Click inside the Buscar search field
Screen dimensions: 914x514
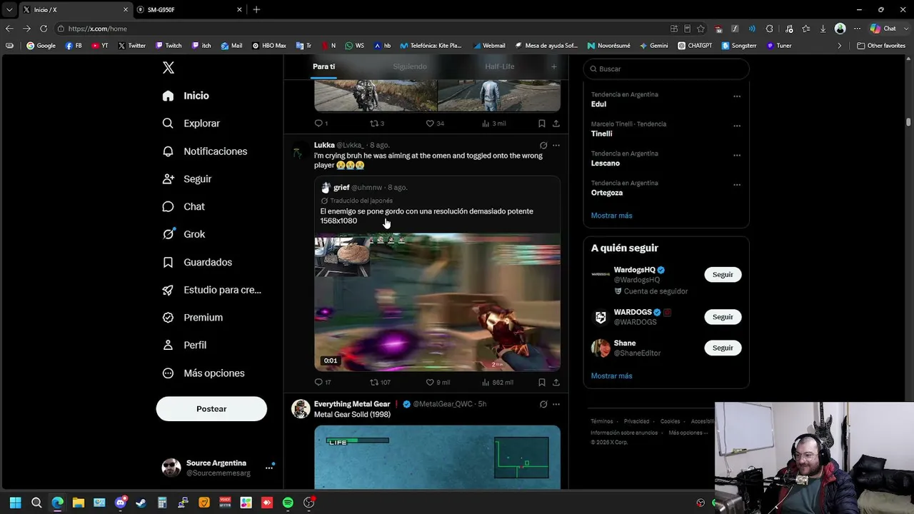click(666, 69)
